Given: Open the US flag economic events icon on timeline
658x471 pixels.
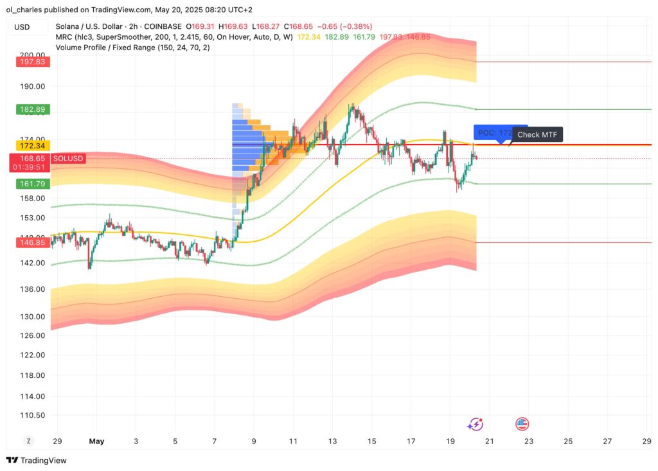Looking at the screenshot, I should [522, 424].
